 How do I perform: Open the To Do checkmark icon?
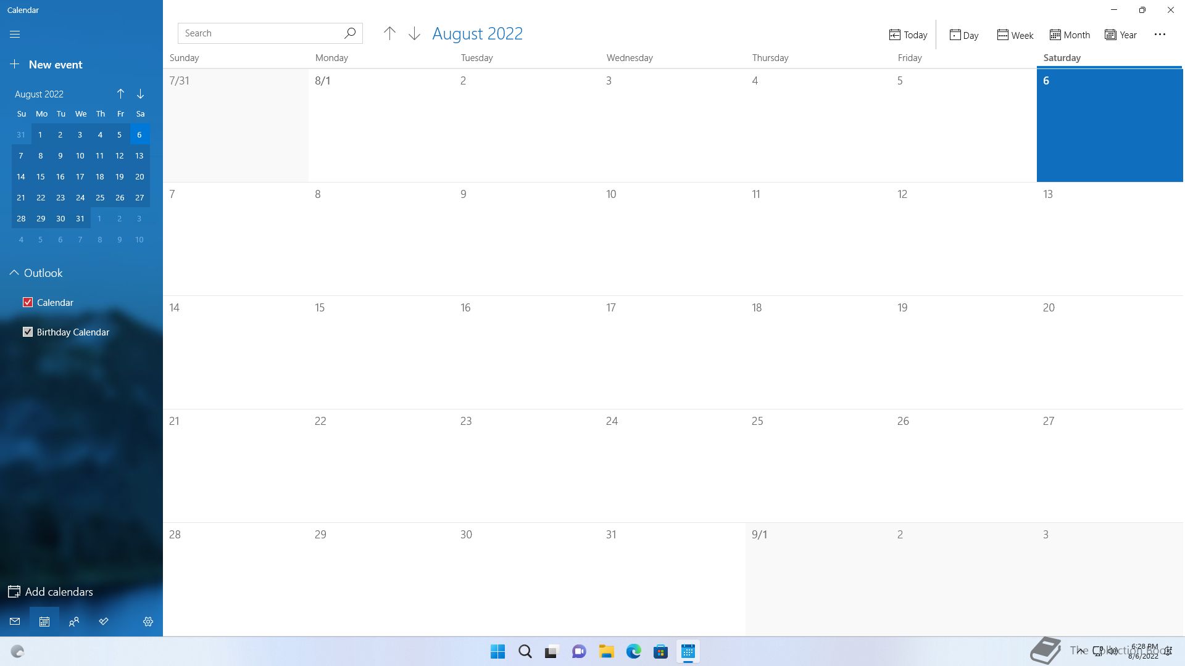(104, 622)
